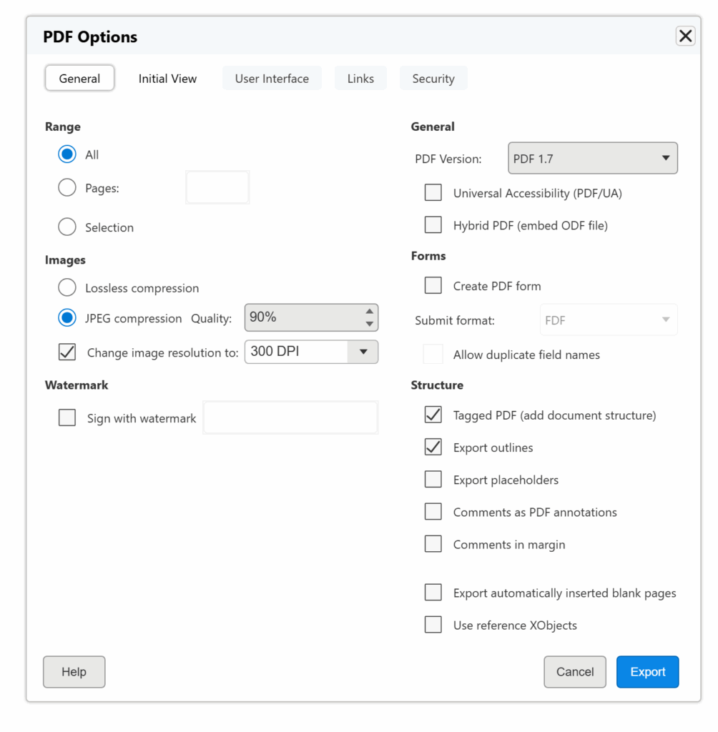Image resolution: width=718 pixels, height=732 pixels.
Task: Tick the Create PDF form checkbox
Action: coord(433,286)
